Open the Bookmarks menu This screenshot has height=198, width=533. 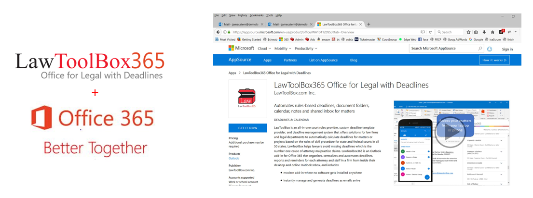click(x=257, y=15)
